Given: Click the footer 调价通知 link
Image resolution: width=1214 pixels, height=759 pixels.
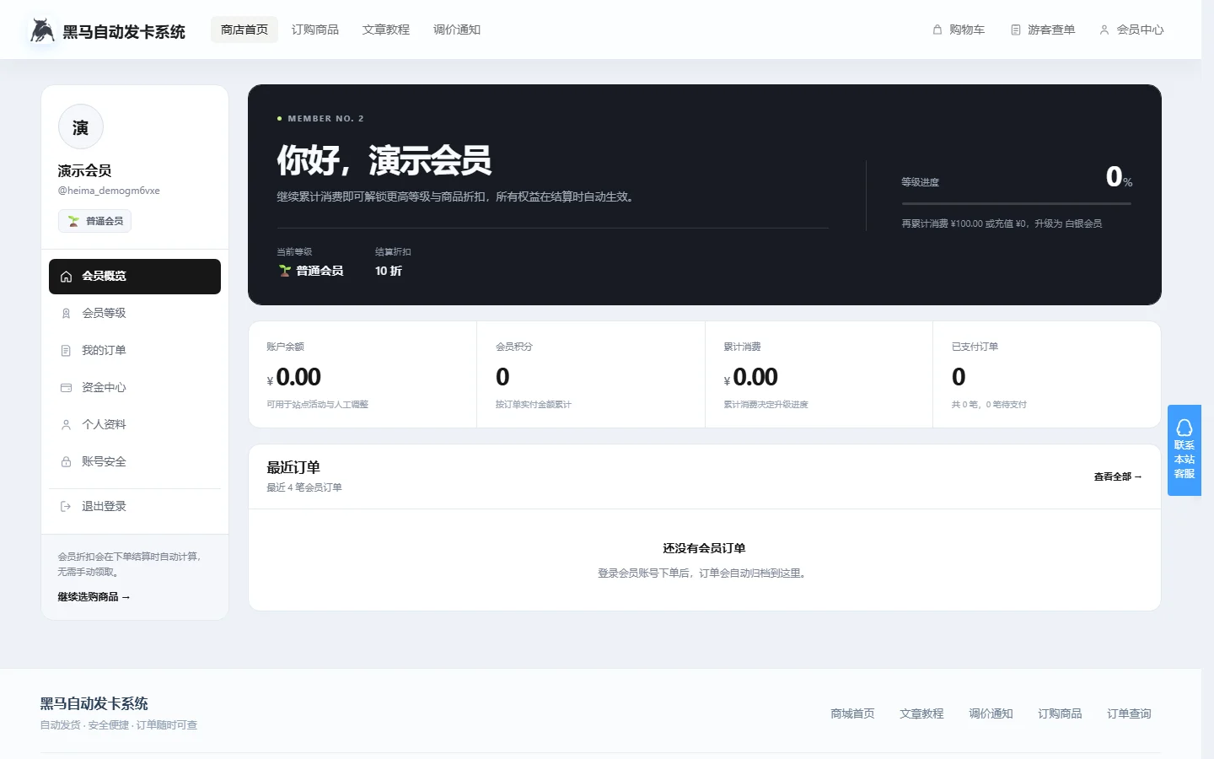Looking at the screenshot, I should click(991, 713).
